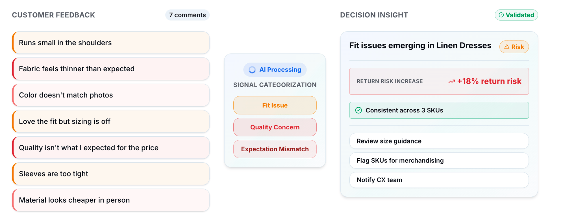Select the Quality Concern category
This screenshot has width=565, height=215.
(x=275, y=127)
